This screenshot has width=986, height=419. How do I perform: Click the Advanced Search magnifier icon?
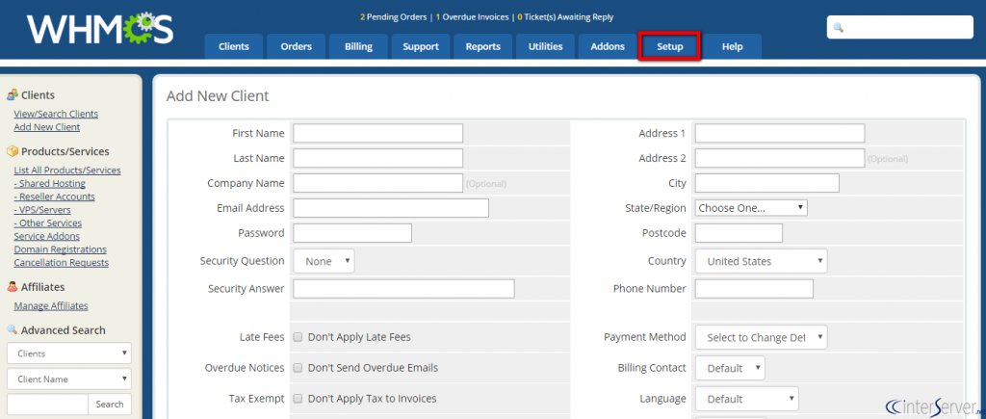[x=12, y=329]
